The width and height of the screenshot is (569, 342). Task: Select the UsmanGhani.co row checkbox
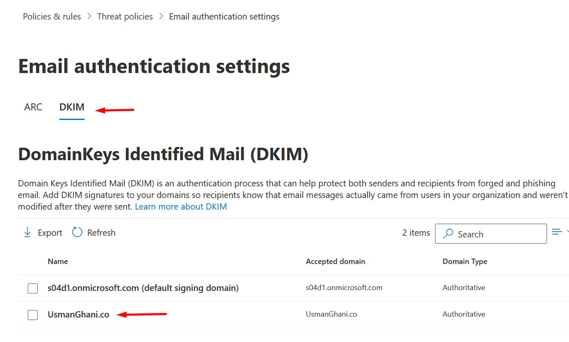coord(33,315)
